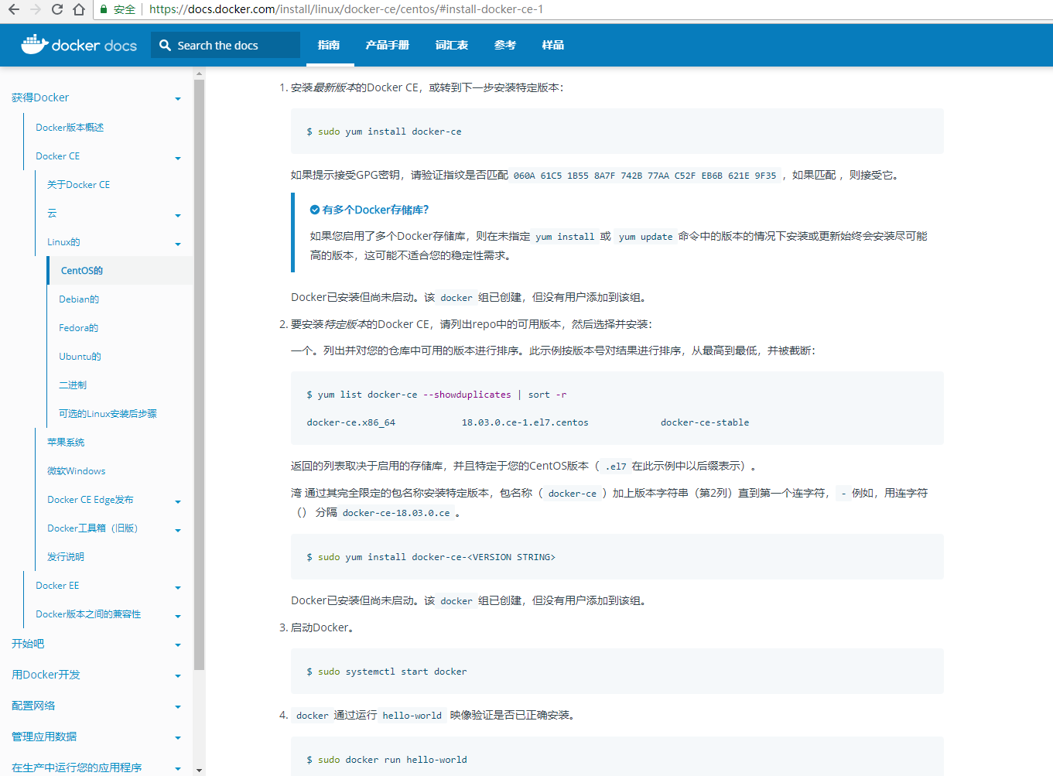Click the sidebar scrollbar down arrow

coord(200,770)
